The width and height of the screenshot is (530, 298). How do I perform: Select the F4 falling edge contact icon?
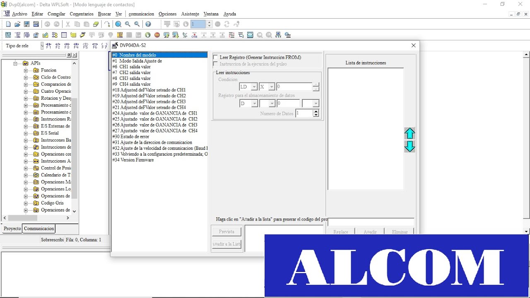tap(76, 46)
